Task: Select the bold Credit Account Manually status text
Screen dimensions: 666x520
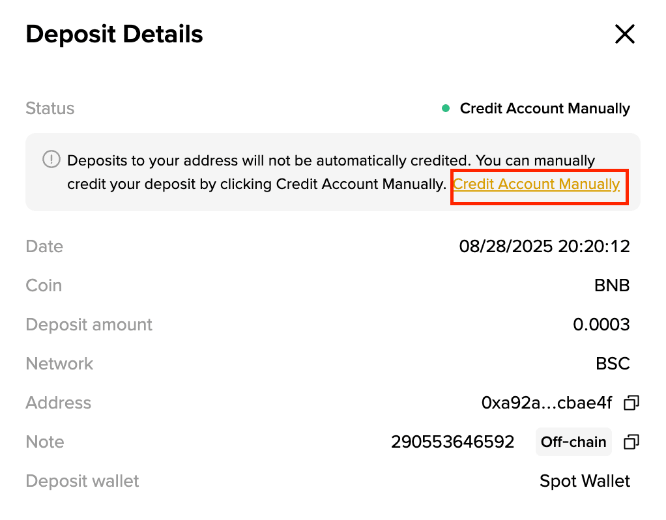Action: 545,109
